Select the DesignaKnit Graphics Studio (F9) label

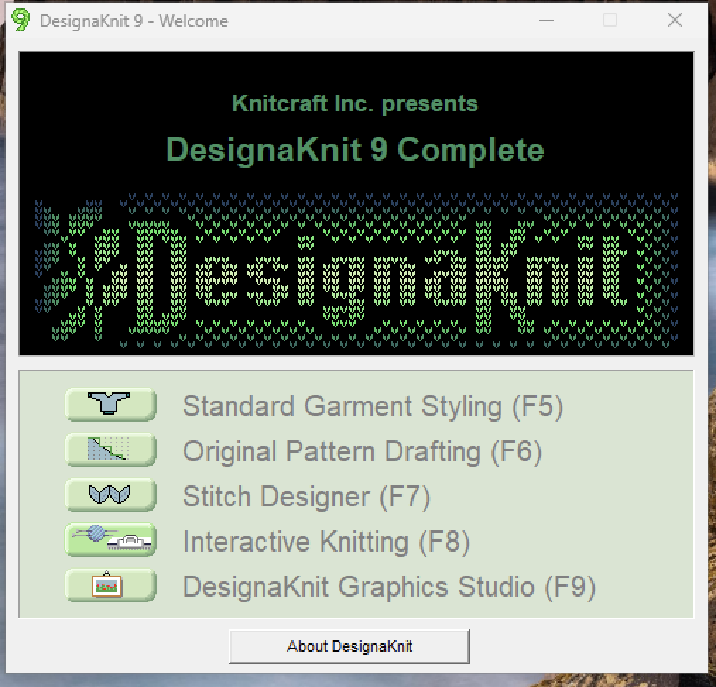(389, 587)
